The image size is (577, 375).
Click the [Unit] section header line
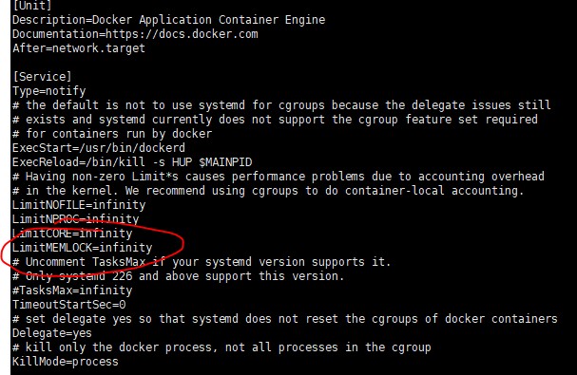click(32, 5)
